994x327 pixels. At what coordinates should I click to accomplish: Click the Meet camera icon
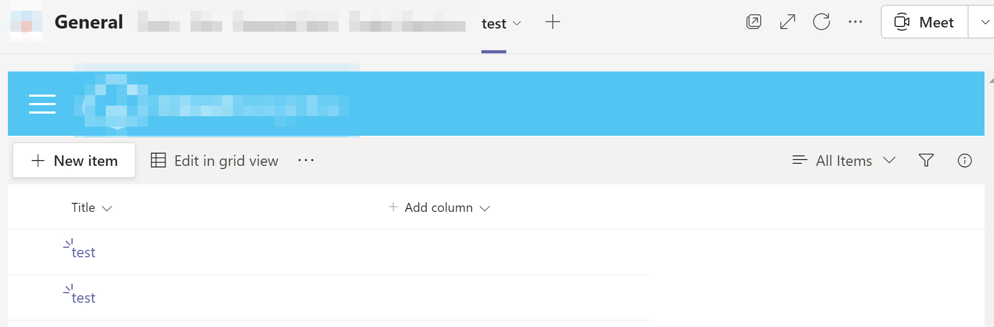(x=903, y=22)
